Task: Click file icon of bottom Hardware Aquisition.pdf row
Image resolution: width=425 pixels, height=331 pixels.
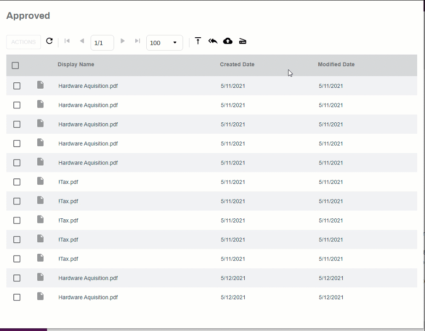Action: pos(40,297)
